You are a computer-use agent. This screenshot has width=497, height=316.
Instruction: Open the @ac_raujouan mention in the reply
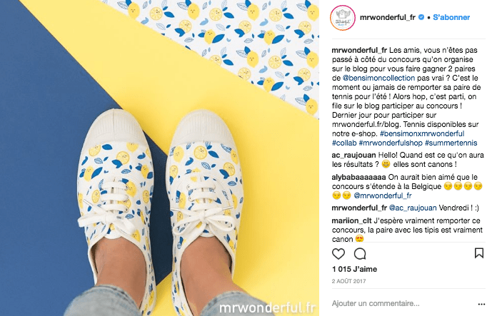[413, 208]
